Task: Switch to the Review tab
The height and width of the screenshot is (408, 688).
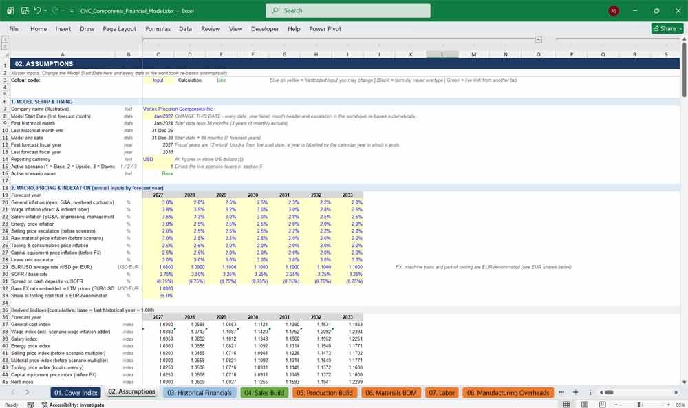Action: (x=211, y=28)
